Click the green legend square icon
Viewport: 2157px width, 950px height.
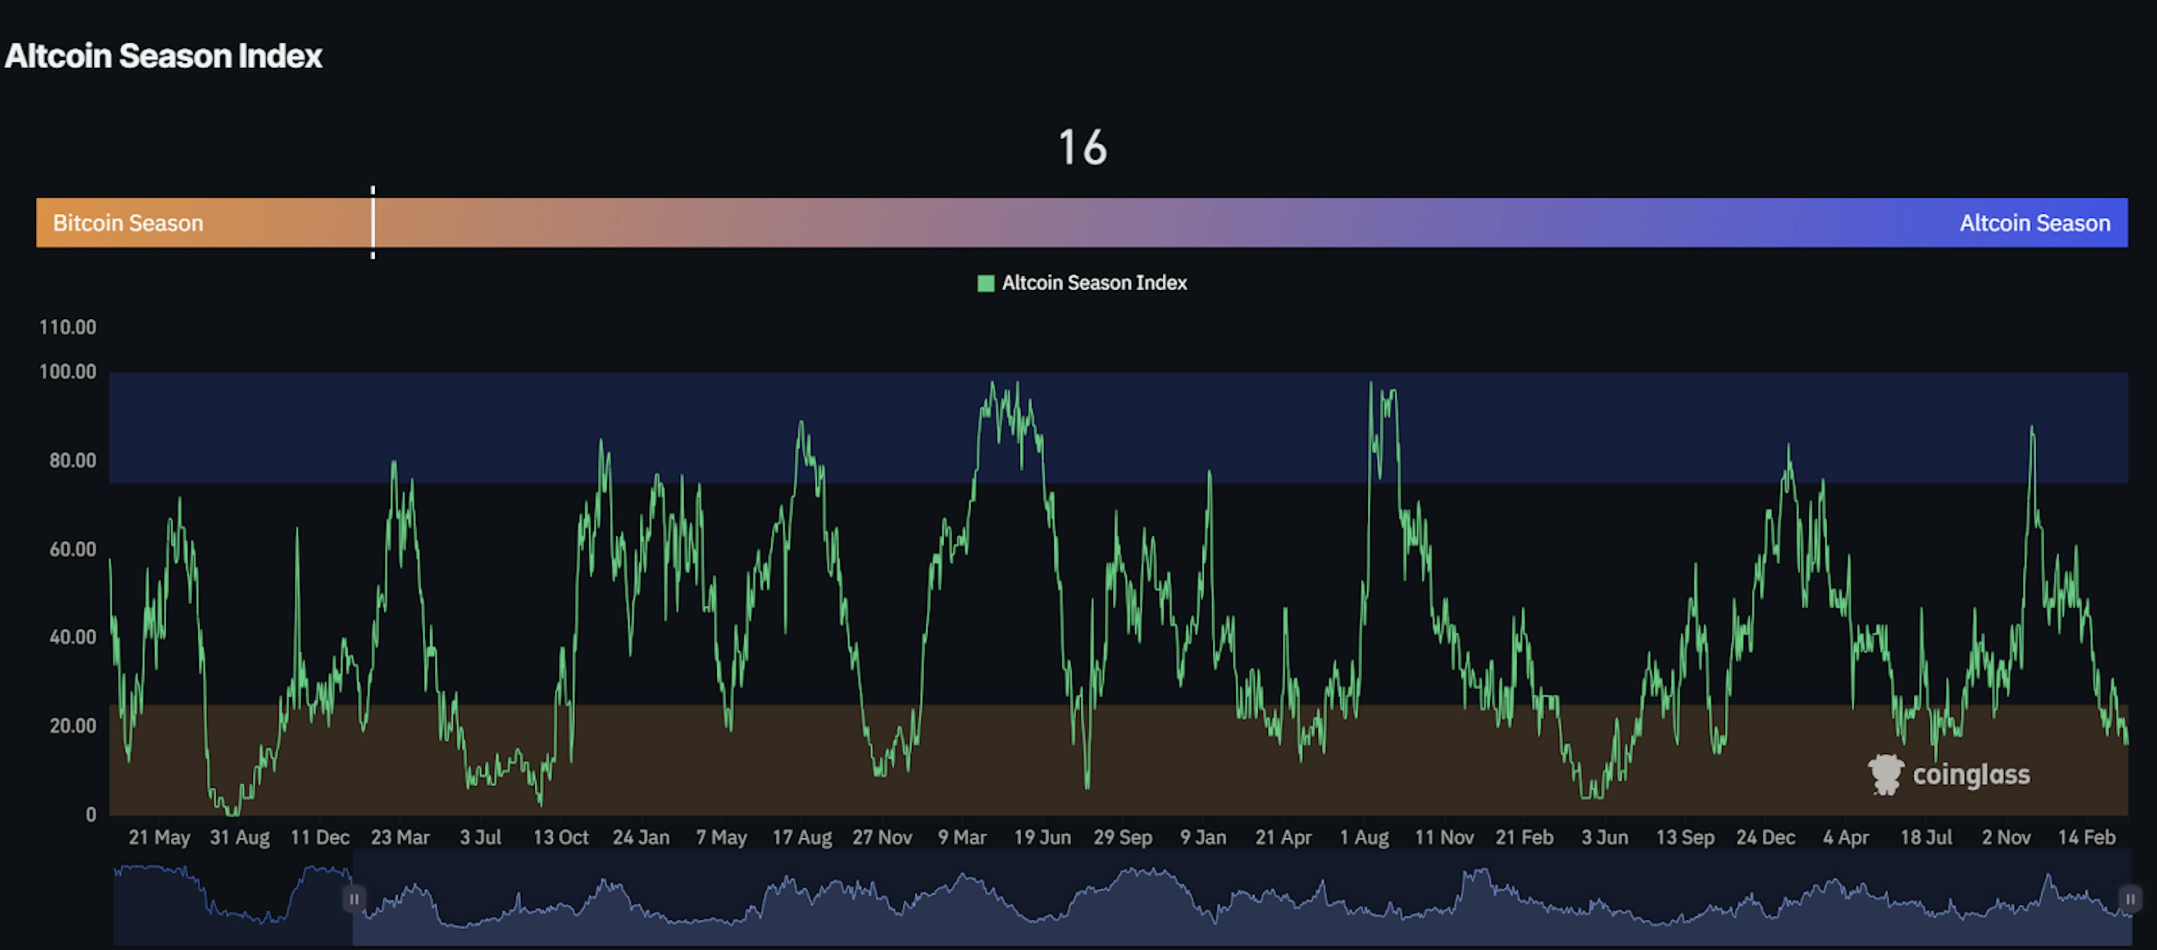tap(986, 283)
